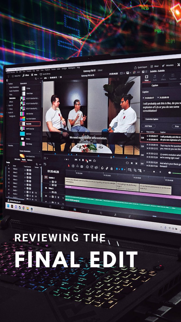181x322 pixels.
Task: Open the Playback menu
Action: tap(47, 70)
